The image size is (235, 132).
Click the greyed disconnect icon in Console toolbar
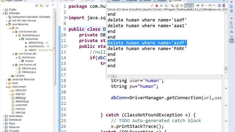click(x=152, y=6)
